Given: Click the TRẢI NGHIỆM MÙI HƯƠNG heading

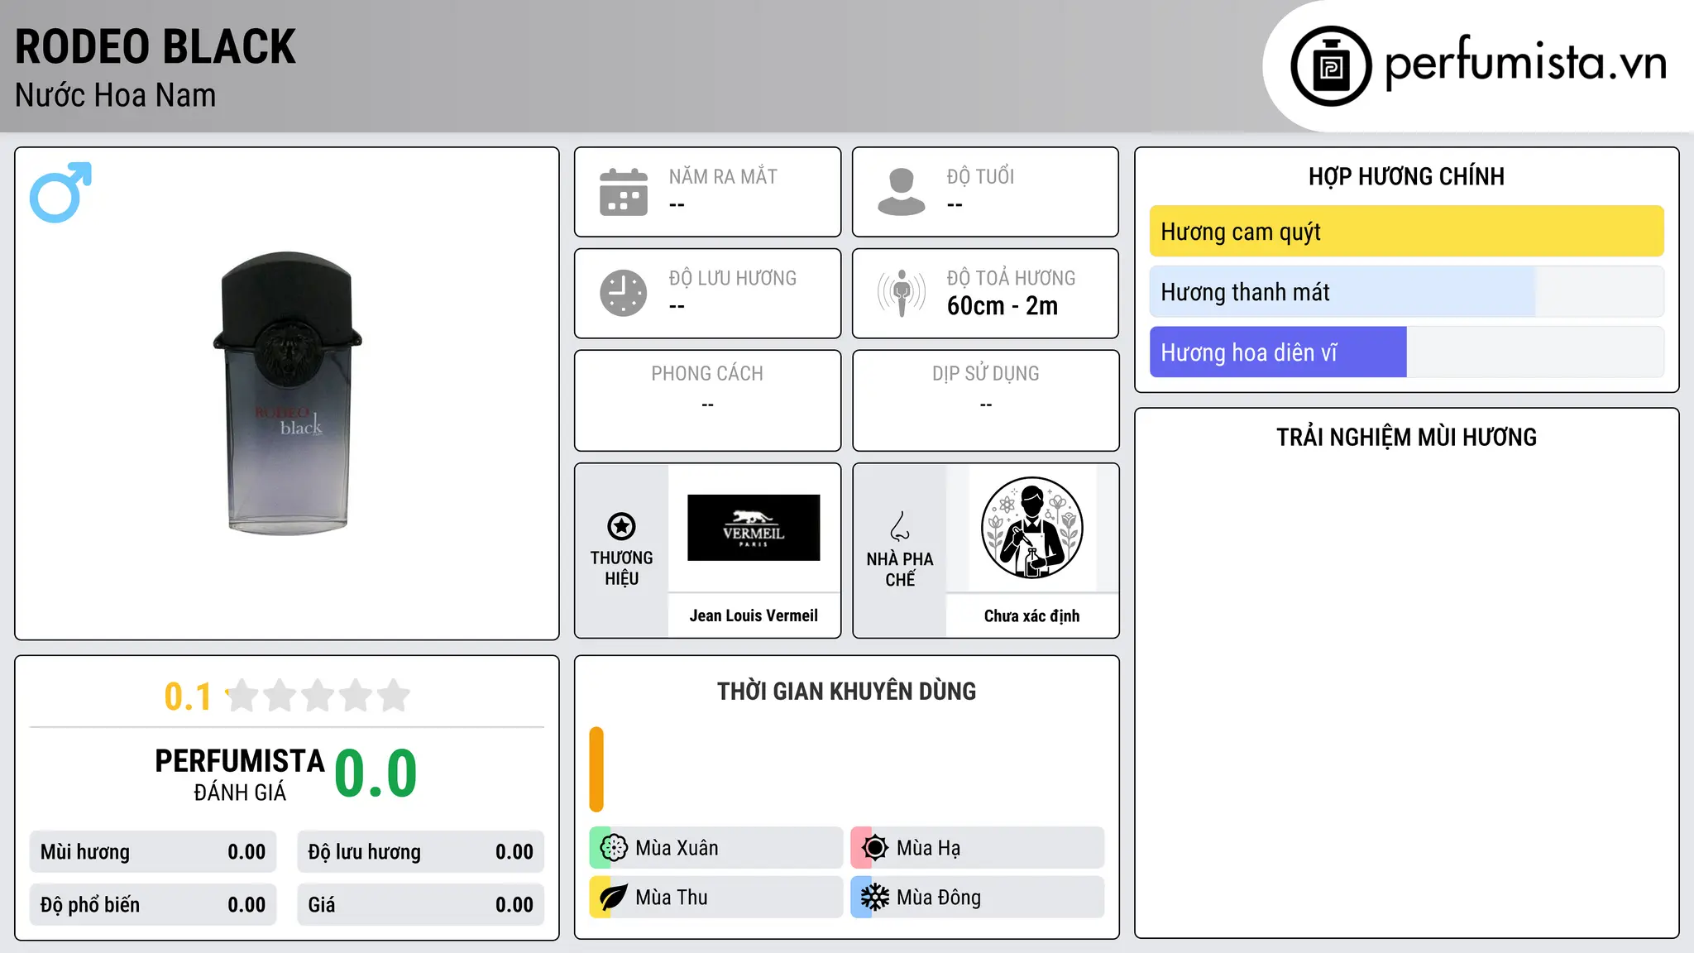Looking at the screenshot, I should click(x=1406, y=437).
